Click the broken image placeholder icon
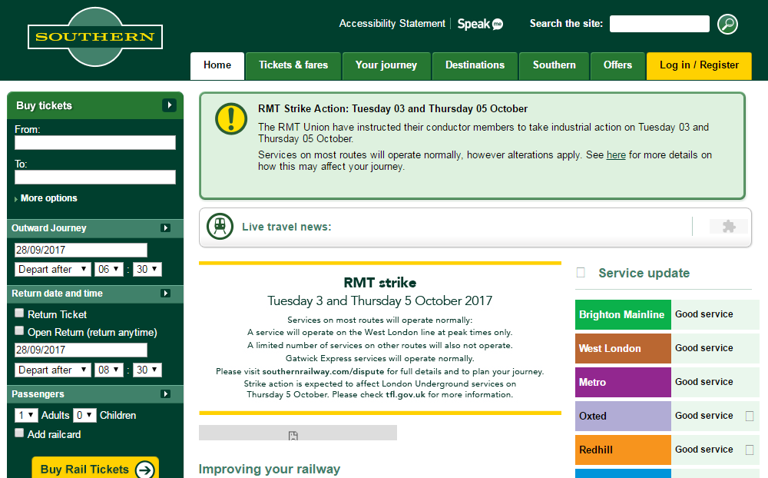 pos(293,435)
